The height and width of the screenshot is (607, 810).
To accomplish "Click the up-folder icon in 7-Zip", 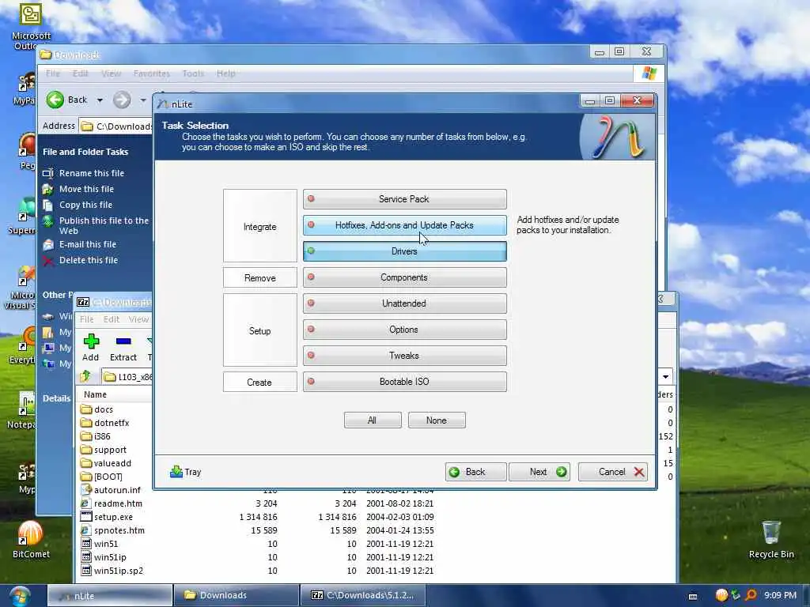I will pyautogui.click(x=85, y=376).
